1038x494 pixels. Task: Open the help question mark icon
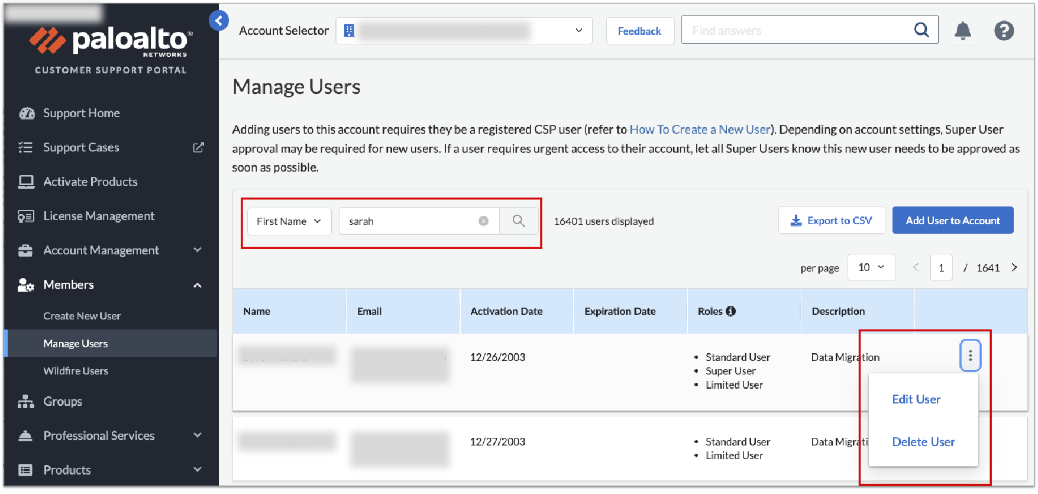(1004, 31)
